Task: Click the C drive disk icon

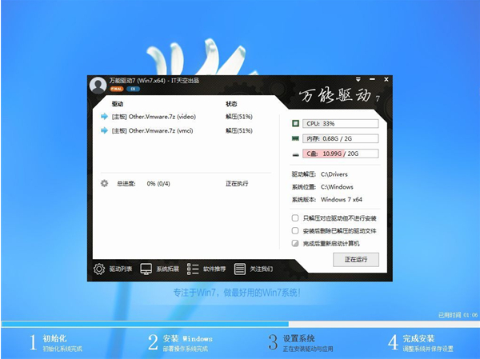Action: pyautogui.click(x=295, y=154)
